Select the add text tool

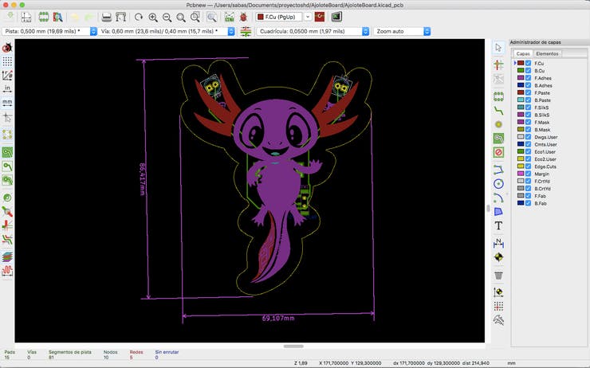click(498, 225)
